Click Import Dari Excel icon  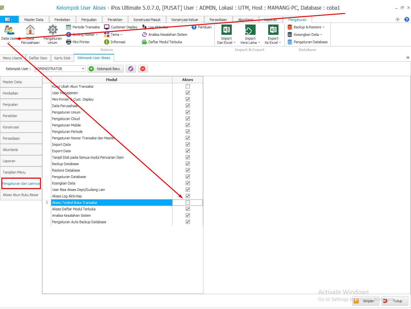coord(226,30)
